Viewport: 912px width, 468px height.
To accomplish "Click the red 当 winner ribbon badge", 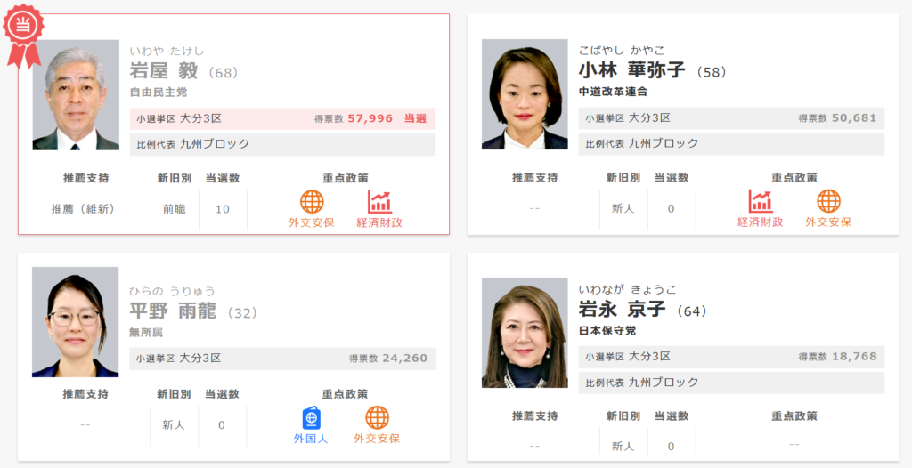I will (23, 32).
